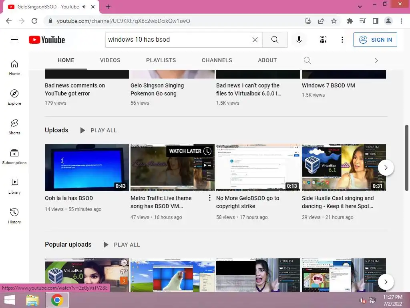410x308 pixels.
Task: Open Uploads section heading
Action: [56, 130]
